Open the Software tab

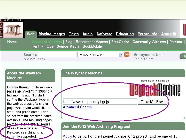click(104, 34)
